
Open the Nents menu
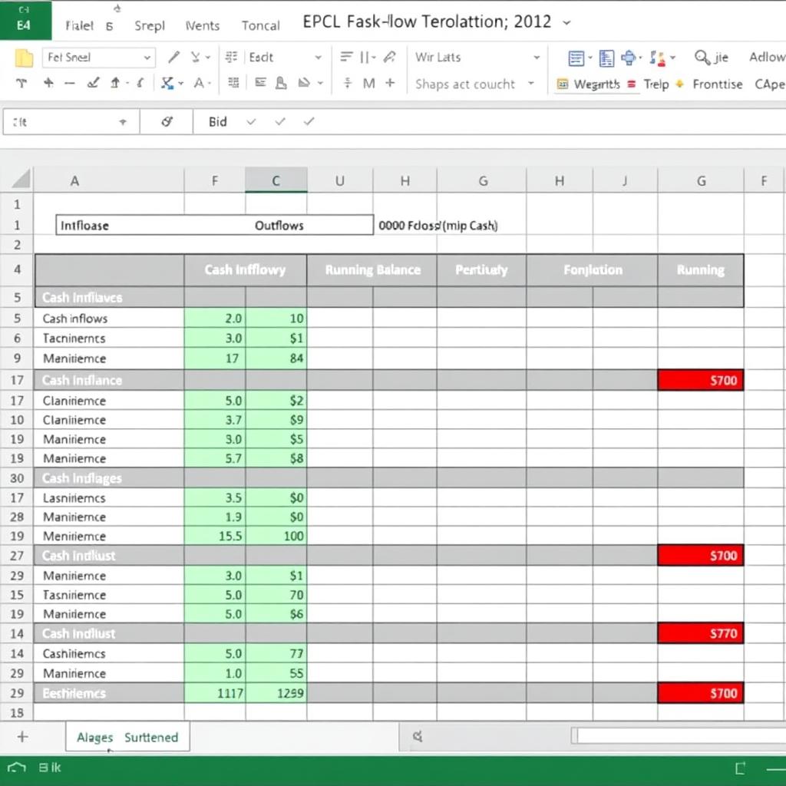[202, 25]
